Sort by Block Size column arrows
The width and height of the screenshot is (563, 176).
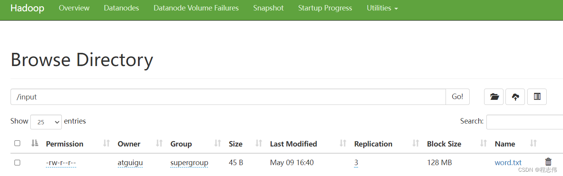[x=483, y=143]
